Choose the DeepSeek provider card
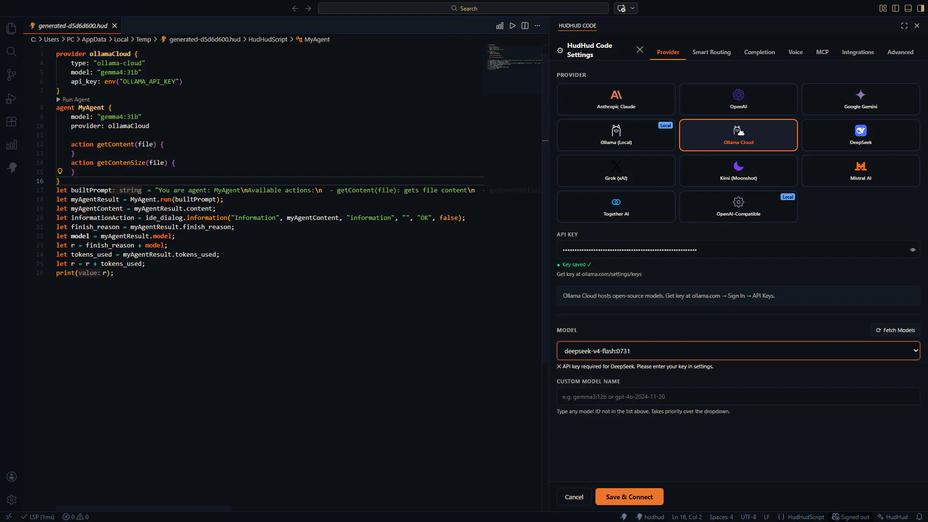 pos(860,135)
